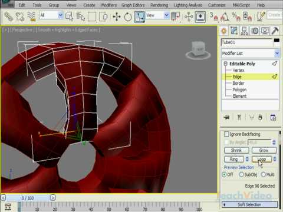Screen dimensions: 283x212
Task: Click Remove Modifier from Stack icon
Action: (x=260, y=117)
